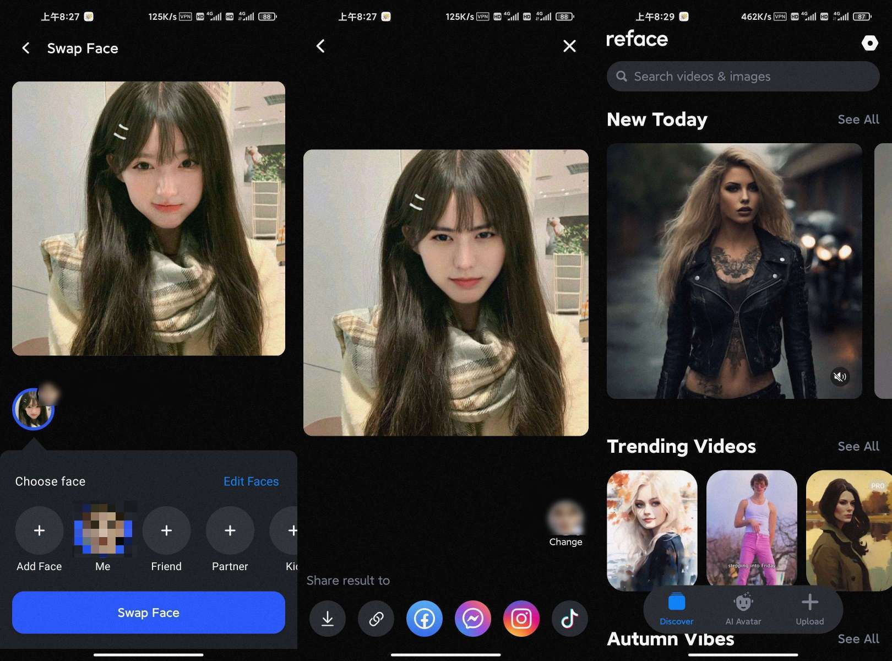The width and height of the screenshot is (892, 661).
Task: Tap the download result icon
Action: 328,619
